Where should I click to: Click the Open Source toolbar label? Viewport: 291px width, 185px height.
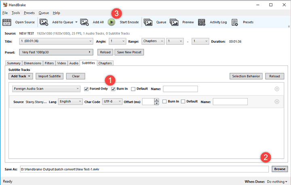click(x=25, y=22)
